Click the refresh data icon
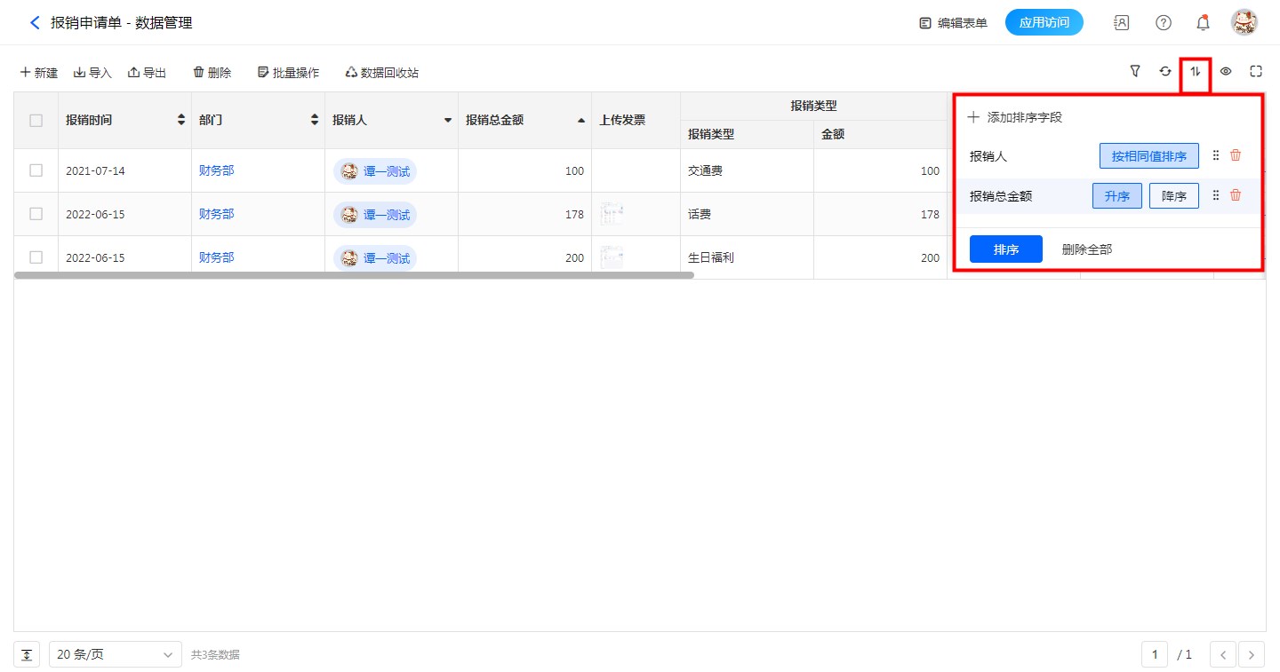This screenshot has height=672, width=1280. (1165, 72)
